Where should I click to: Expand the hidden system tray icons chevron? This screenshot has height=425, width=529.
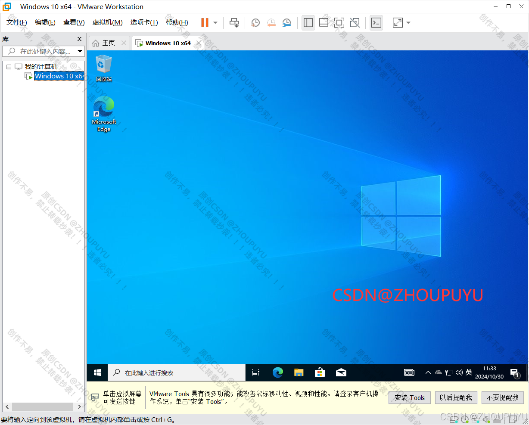tap(428, 372)
